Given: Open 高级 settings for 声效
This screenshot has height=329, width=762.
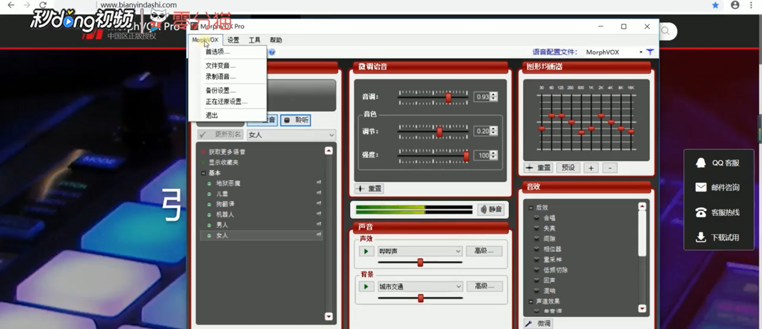Looking at the screenshot, I should (484, 251).
